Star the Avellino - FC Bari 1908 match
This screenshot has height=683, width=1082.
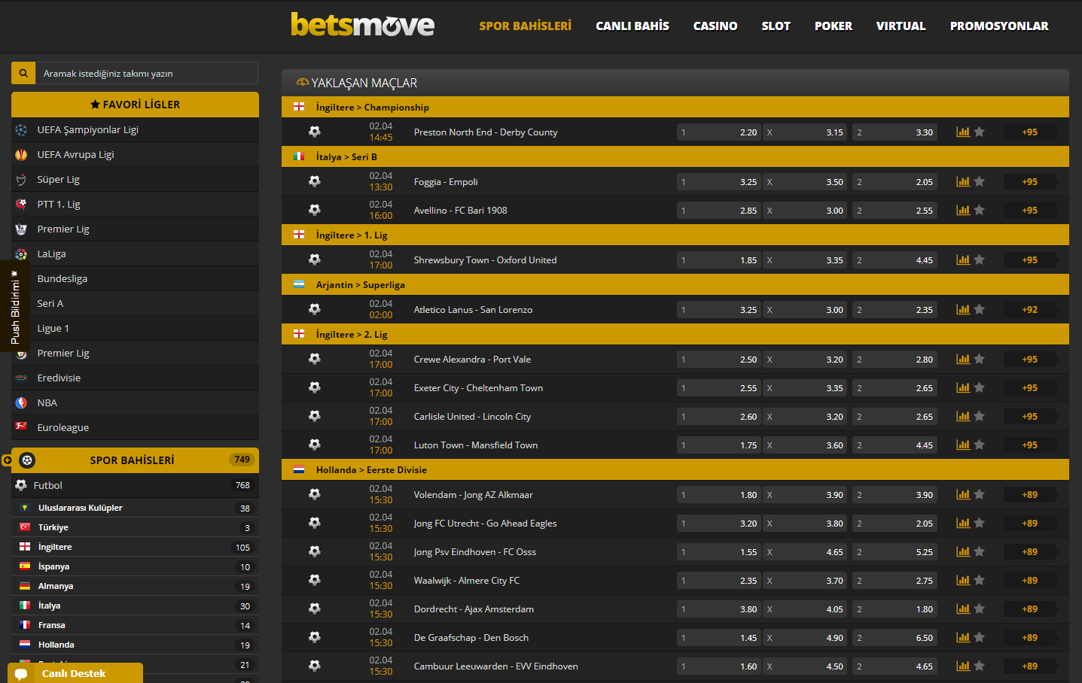[980, 210]
